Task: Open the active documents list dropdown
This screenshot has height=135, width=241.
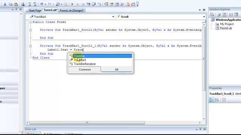Action: click(x=200, y=10)
